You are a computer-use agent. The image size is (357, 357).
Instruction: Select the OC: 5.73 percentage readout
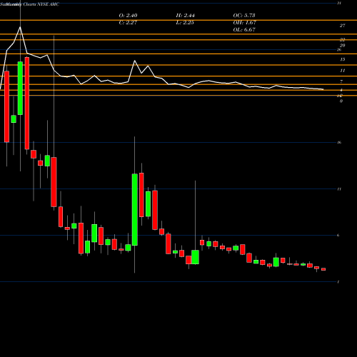[244, 16]
